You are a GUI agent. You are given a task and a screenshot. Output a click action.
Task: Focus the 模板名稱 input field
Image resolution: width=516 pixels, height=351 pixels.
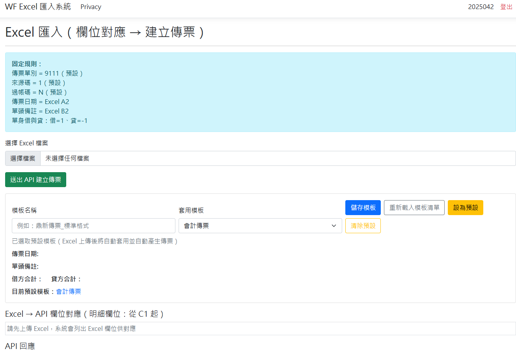(x=93, y=226)
